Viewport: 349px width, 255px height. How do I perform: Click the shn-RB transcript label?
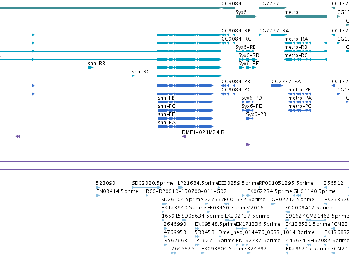[96, 64]
